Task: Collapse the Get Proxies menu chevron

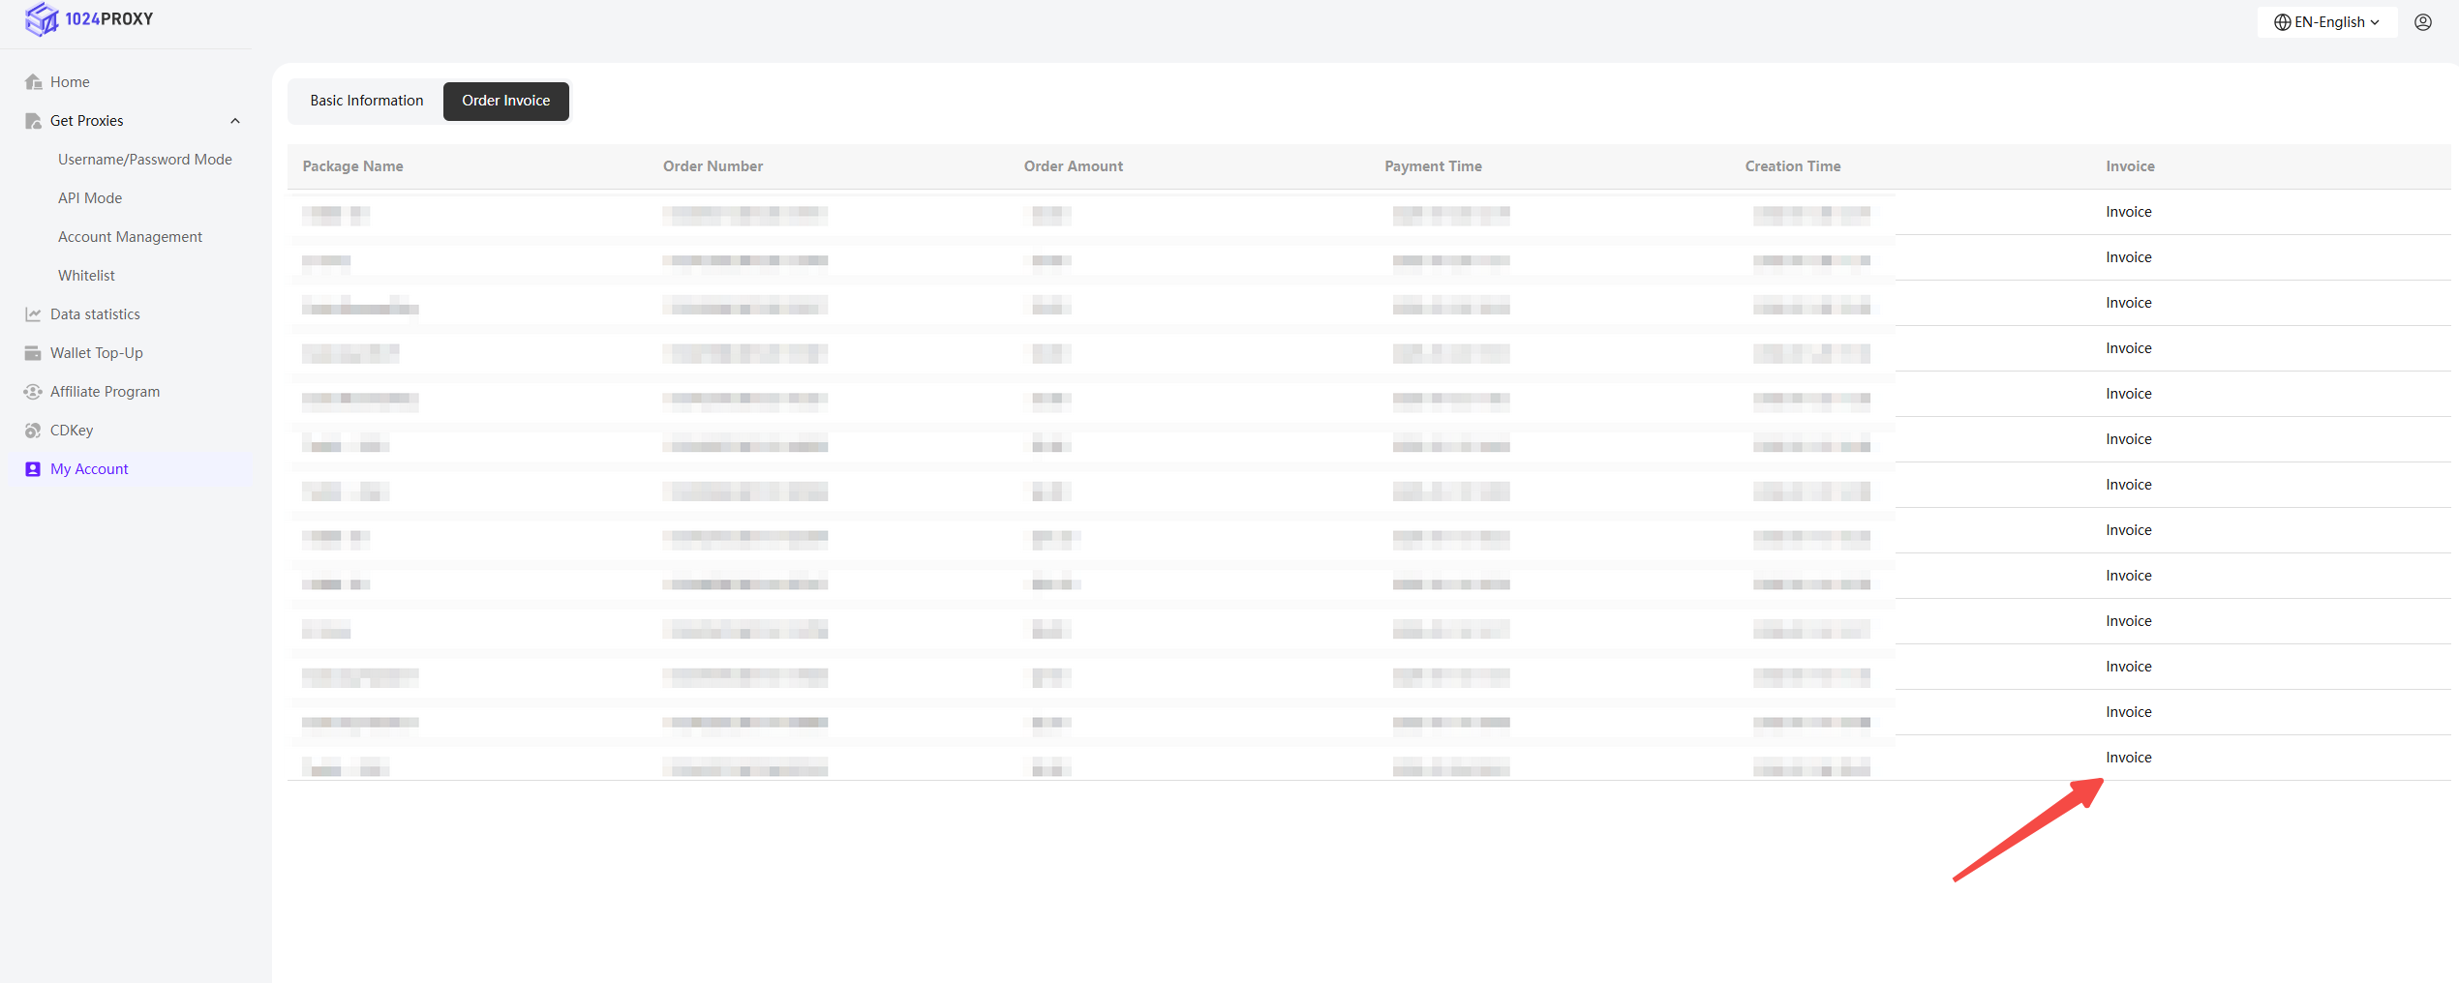Action: [234, 121]
